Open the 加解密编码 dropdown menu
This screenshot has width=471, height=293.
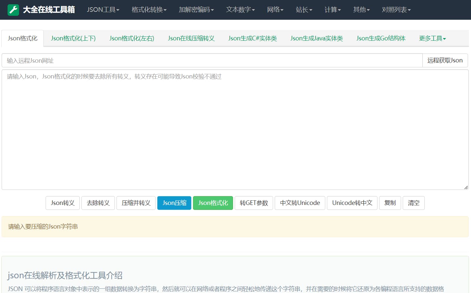point(196,10)
